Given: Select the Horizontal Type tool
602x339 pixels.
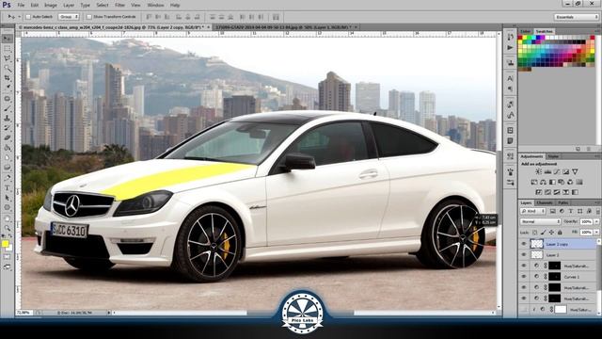Looking at the screenshot, I should pyautogui.click(x=8, y=188).
